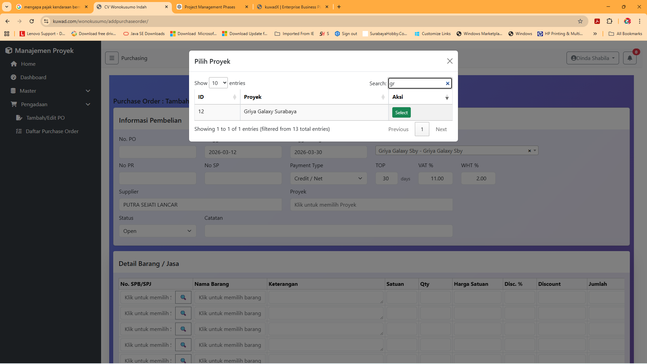The image size is (647, 364).
Task: Open the Show entries count dropdown
Action: click(218, 83)
